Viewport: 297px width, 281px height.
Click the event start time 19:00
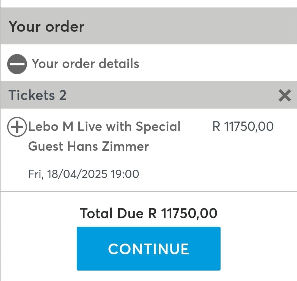[x=125, y=174]
